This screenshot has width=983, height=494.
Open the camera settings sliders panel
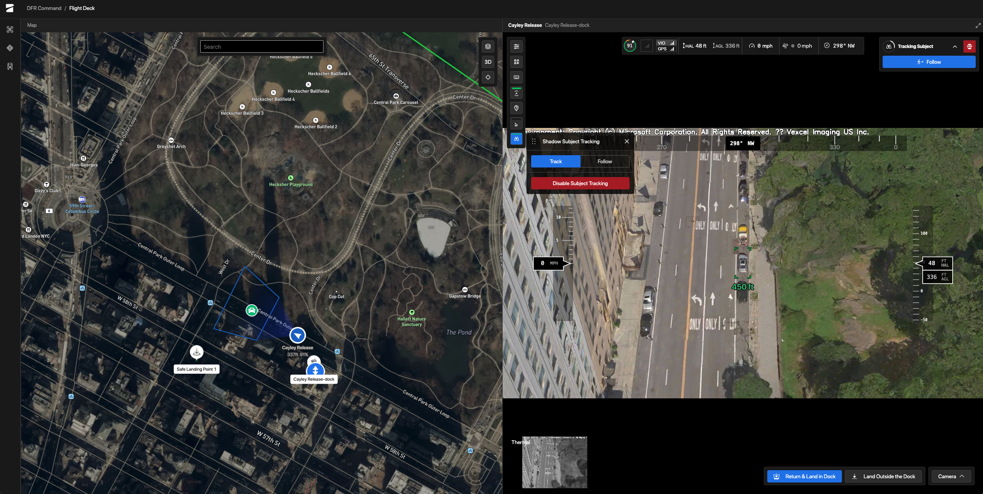coord(516,46)
